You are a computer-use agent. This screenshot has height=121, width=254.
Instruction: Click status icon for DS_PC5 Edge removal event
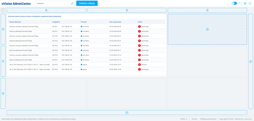pos(139,46)
